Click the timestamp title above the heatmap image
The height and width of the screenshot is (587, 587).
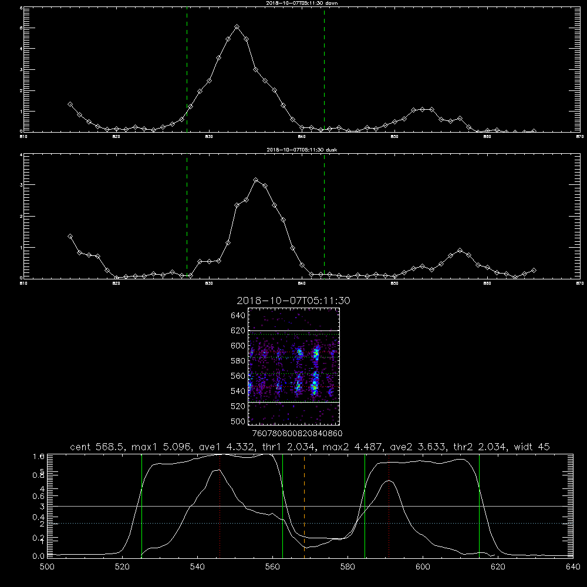click(293, 301)
